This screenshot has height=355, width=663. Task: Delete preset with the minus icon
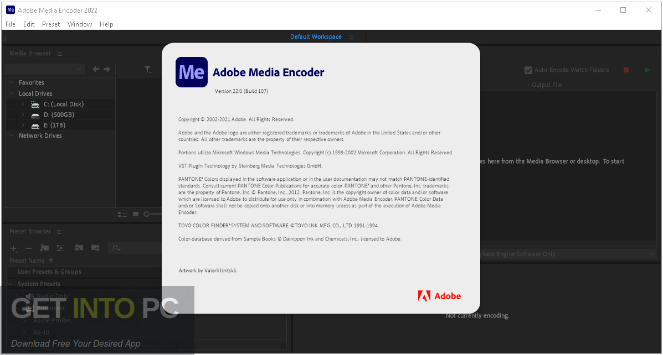point(29,248)
